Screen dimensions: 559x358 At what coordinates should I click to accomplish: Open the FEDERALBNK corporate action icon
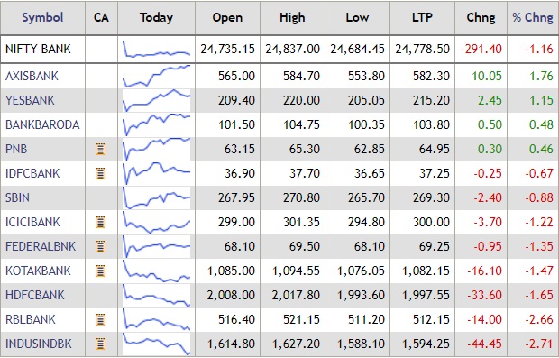[x=101, y=246]
